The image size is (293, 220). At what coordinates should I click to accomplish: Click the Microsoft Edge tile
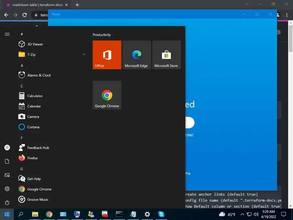(x=137, y=55)
